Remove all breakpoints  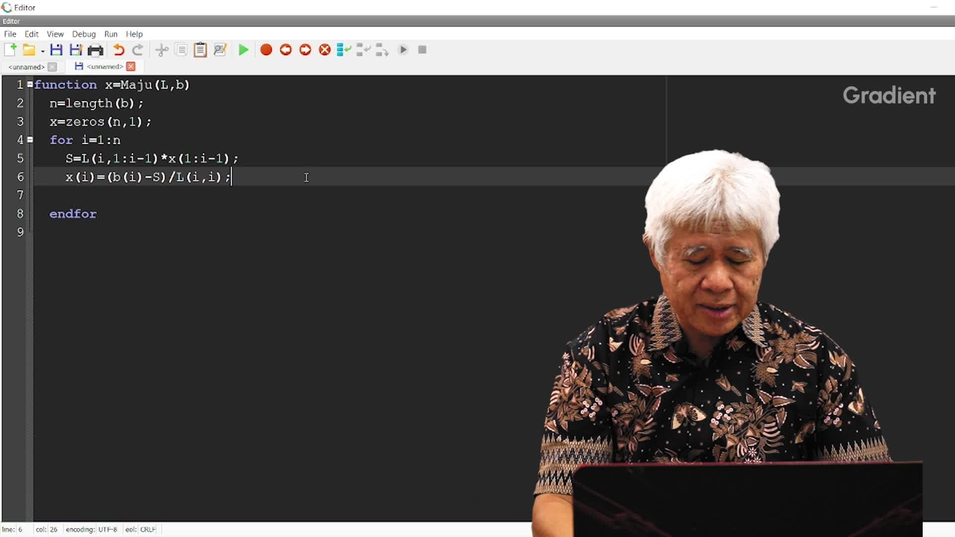(324, 50)
